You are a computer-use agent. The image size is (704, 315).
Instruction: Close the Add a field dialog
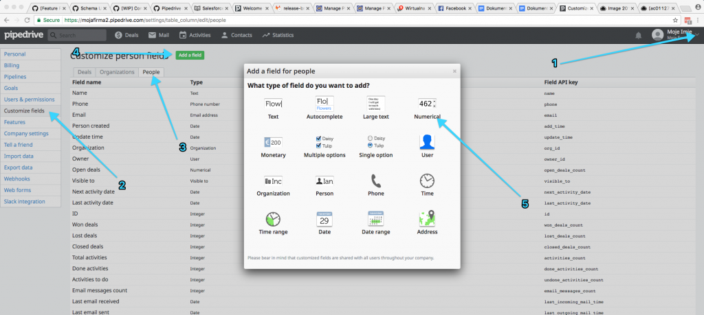point(454,71)
